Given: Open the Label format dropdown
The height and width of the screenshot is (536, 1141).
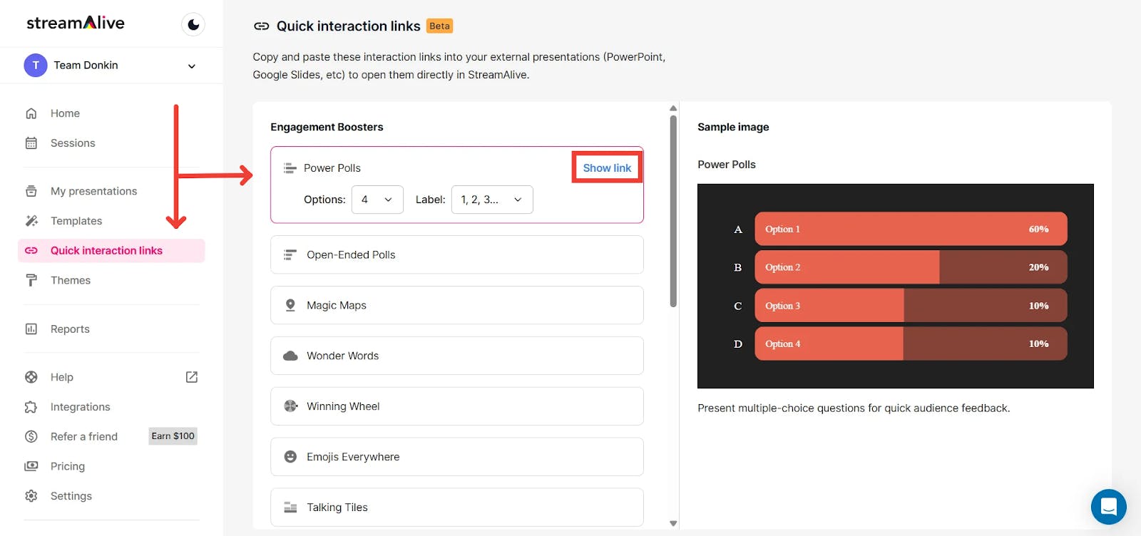Looking at the screenshot, I should [492, 200].
